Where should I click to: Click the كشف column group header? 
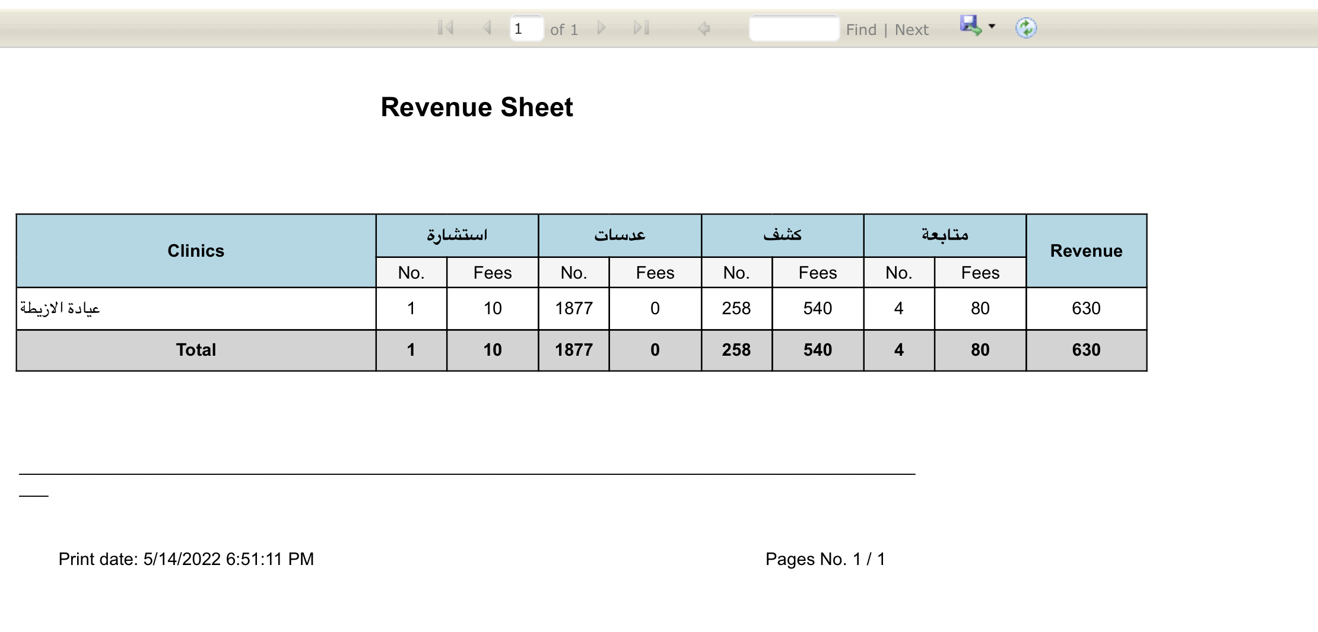[782, 235]
